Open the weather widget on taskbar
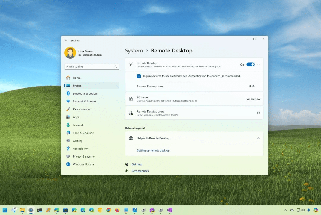 pyautogui.click(x=14, y=210)
